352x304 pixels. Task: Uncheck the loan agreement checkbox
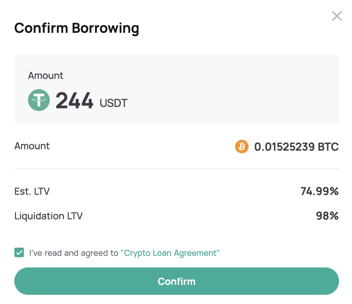pyautogui.click(x=19, y=252)
